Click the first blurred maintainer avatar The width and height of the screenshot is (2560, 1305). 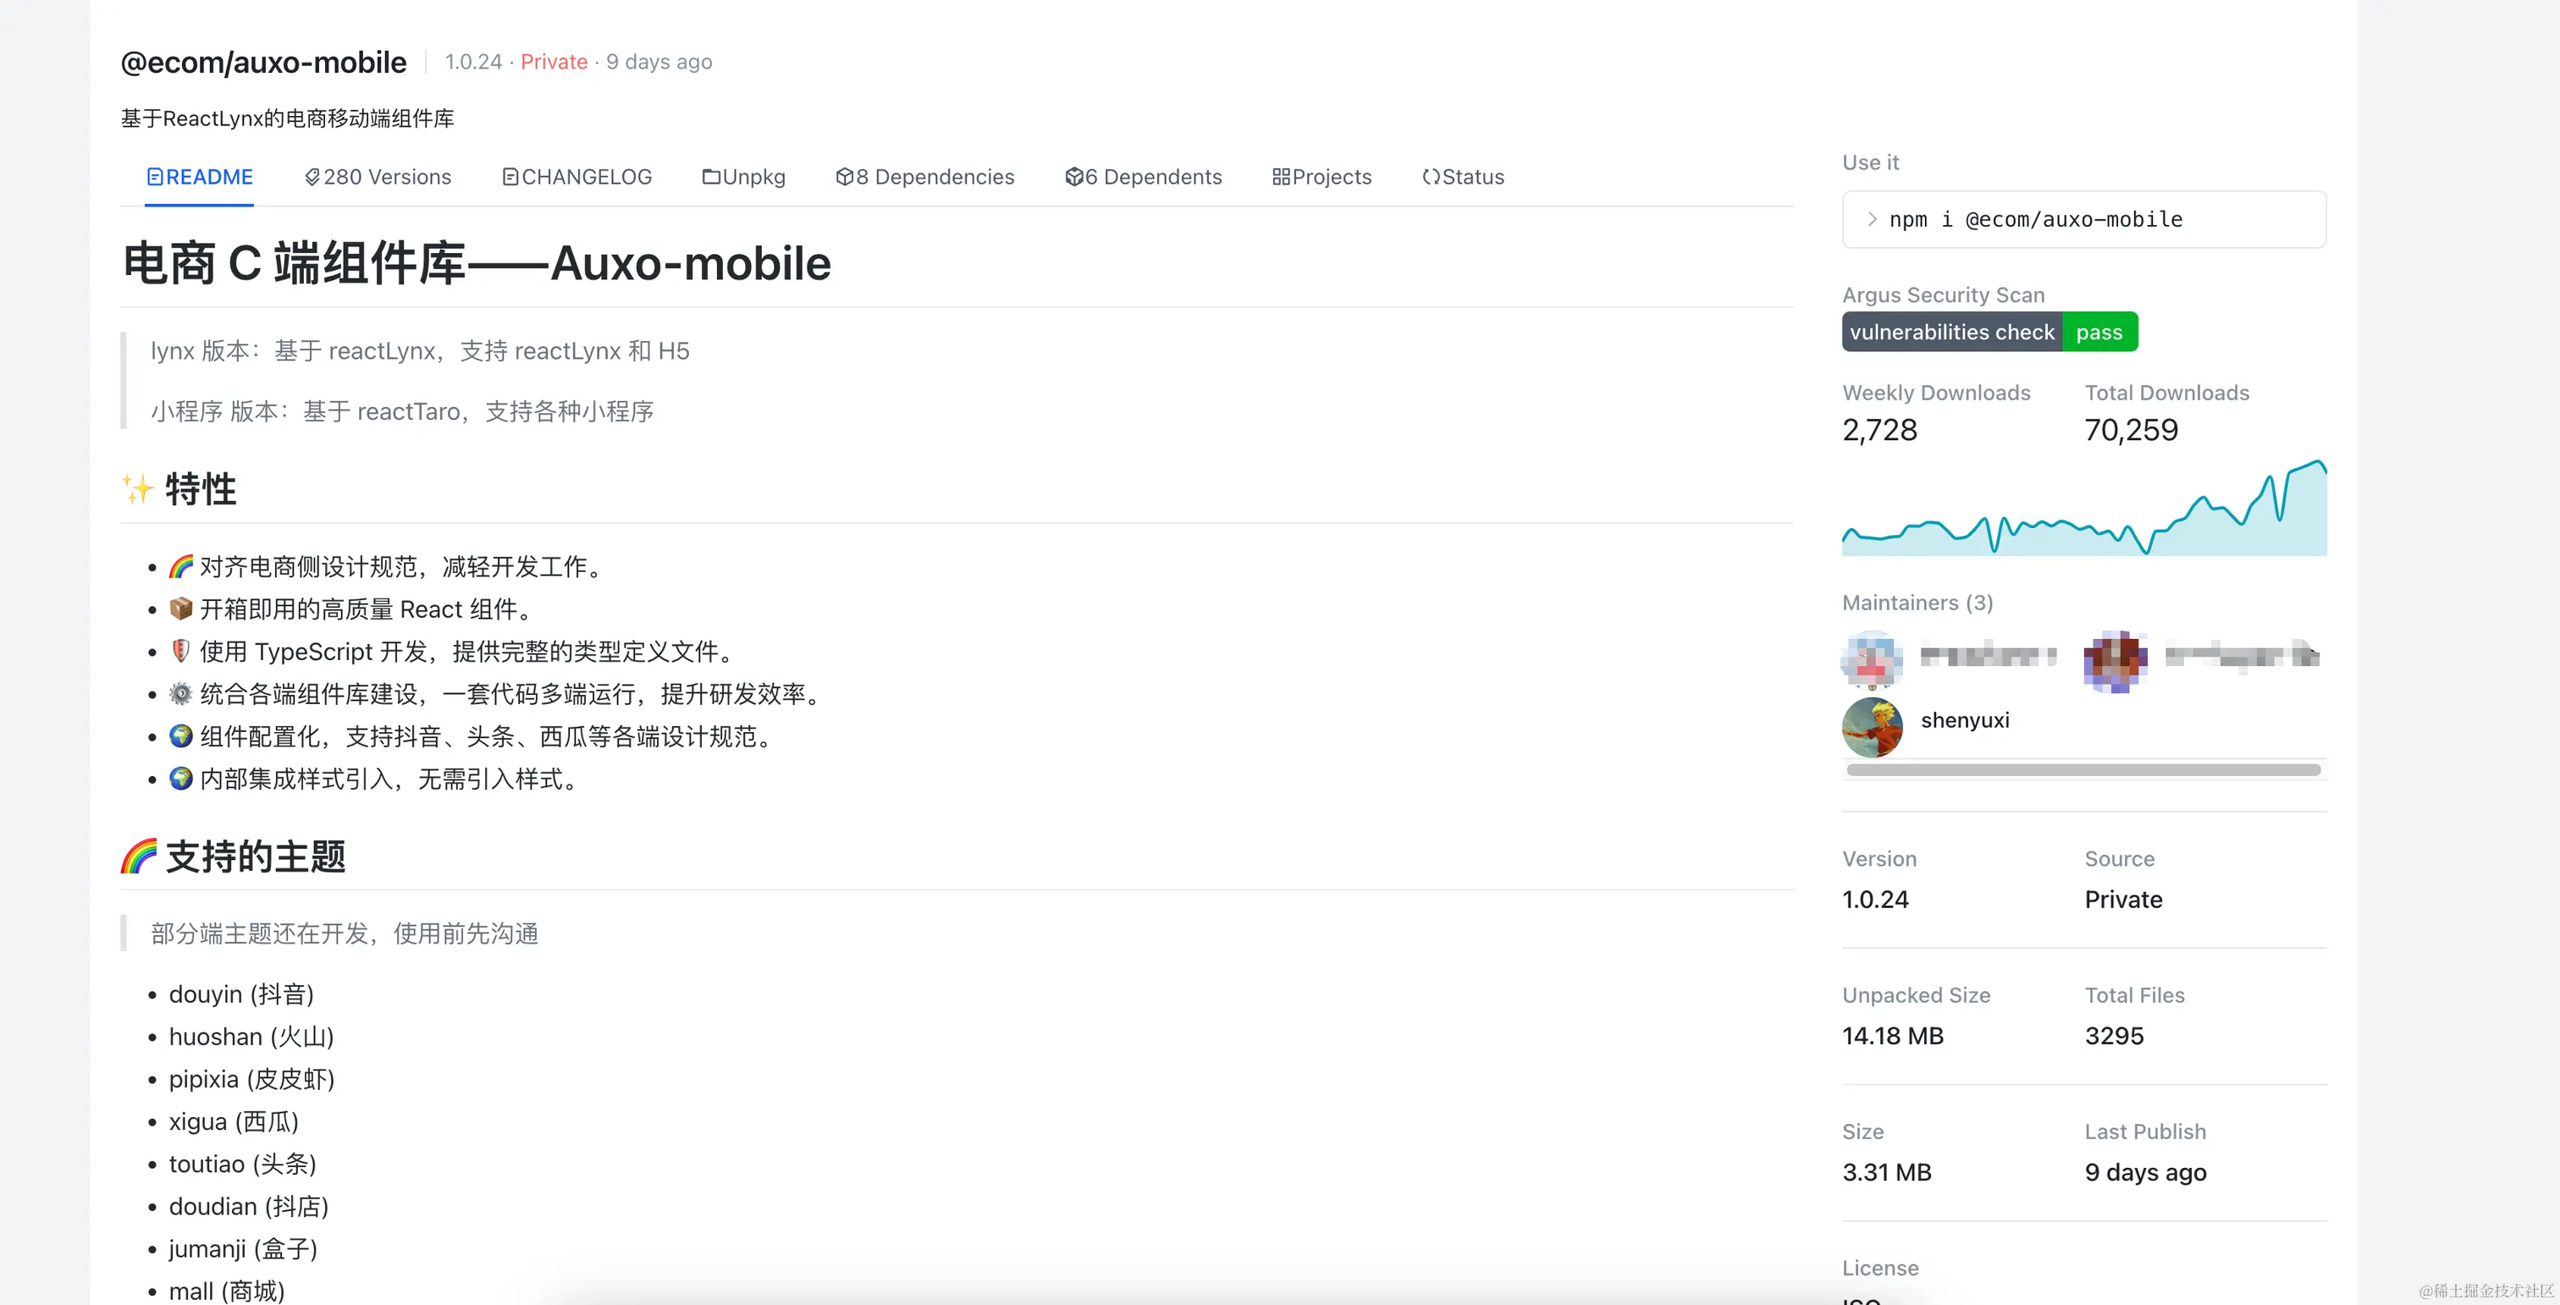point(1873,658)
